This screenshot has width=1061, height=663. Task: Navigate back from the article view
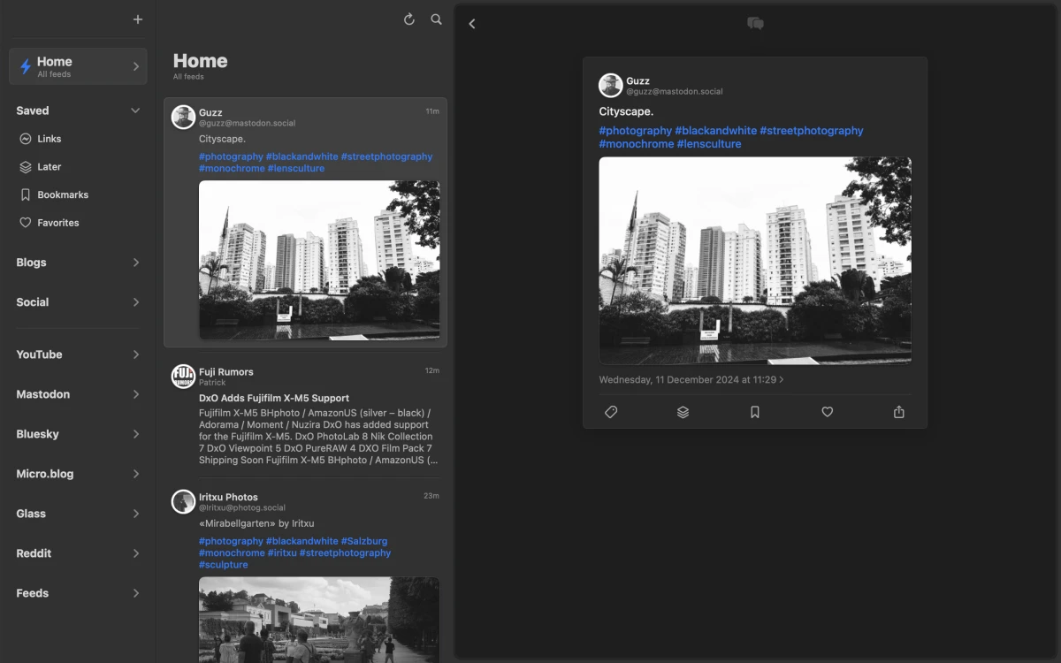472,23
